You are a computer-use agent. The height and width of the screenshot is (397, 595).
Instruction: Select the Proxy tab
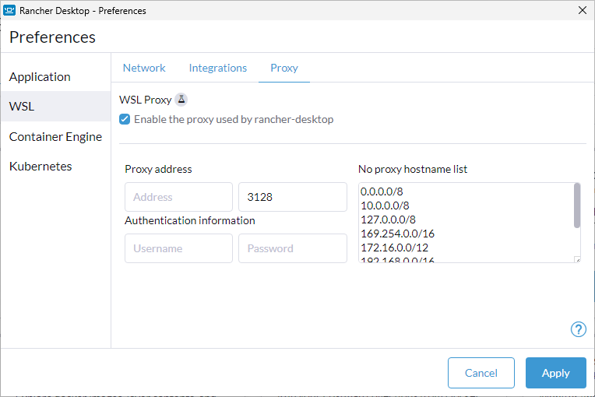point(284,68)
